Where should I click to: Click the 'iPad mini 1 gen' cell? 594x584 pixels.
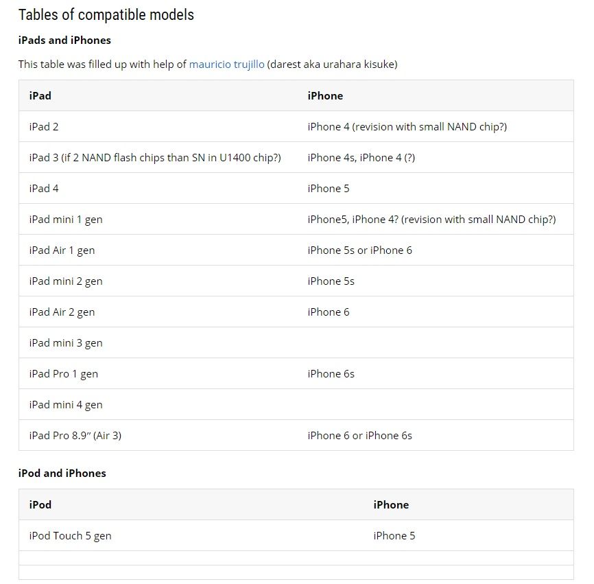66,220
